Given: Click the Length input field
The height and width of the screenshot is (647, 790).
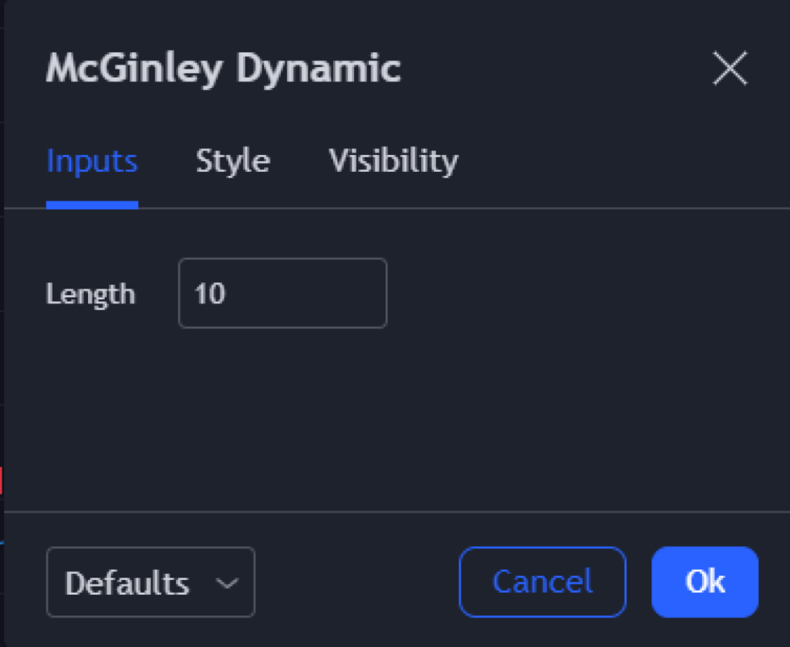Looking at the screenshot, I should (x=282, y=294).
